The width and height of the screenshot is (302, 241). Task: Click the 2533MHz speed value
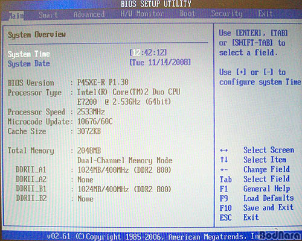[91, 111]
